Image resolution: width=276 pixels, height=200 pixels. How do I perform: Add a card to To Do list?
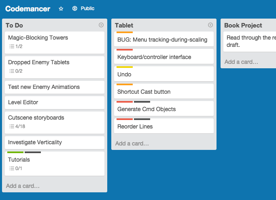click(x=23, y=186)
